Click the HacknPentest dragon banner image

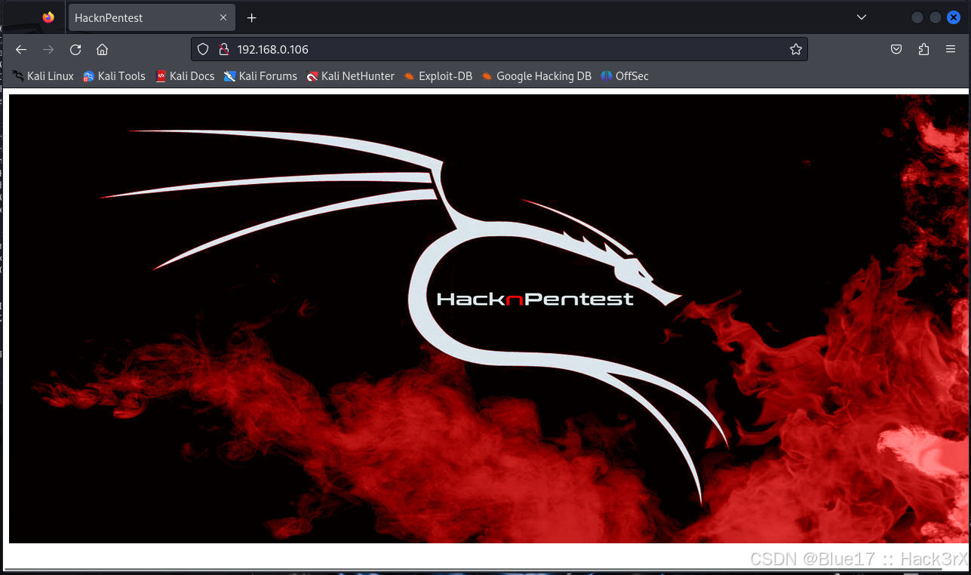pos(488,318)
